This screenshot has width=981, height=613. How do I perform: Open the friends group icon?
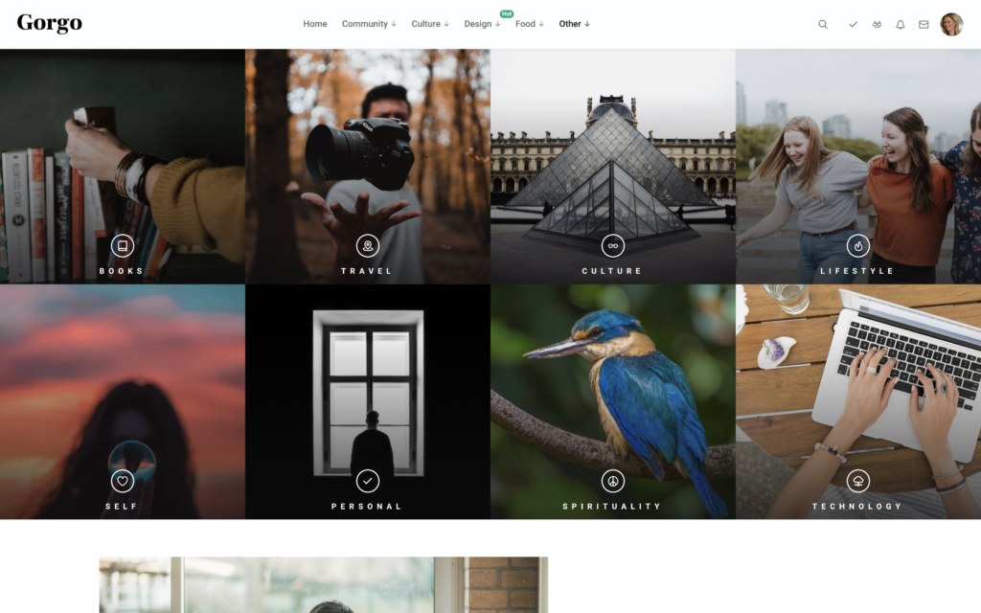[x=877, y=25]
